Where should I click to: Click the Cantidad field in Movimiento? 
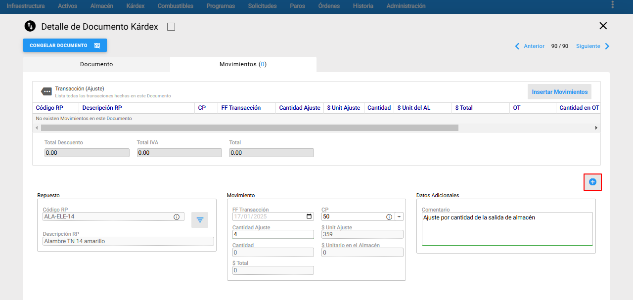[273, 252]
